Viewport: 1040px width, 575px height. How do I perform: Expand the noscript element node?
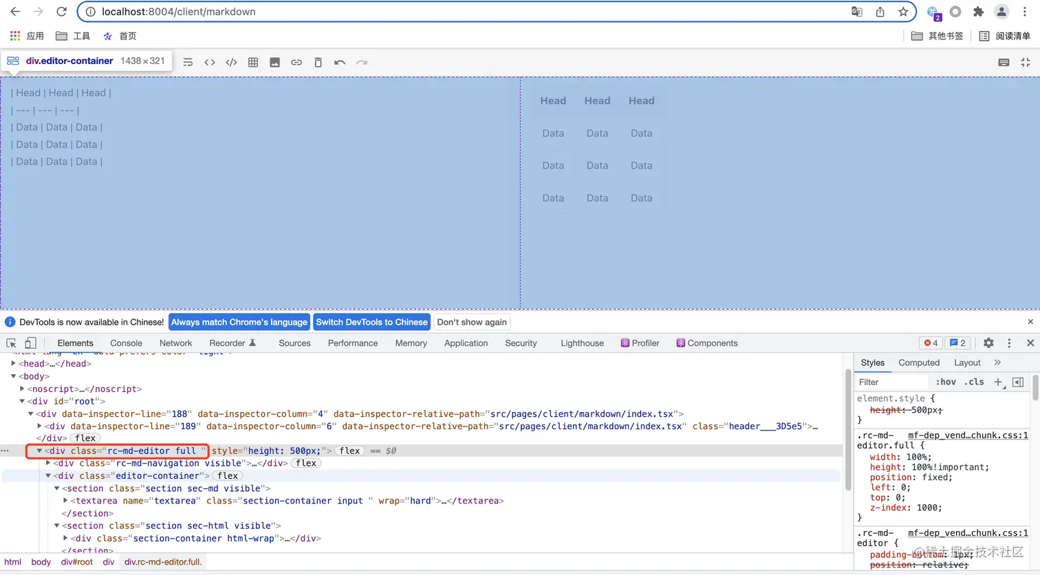(22, 389)
